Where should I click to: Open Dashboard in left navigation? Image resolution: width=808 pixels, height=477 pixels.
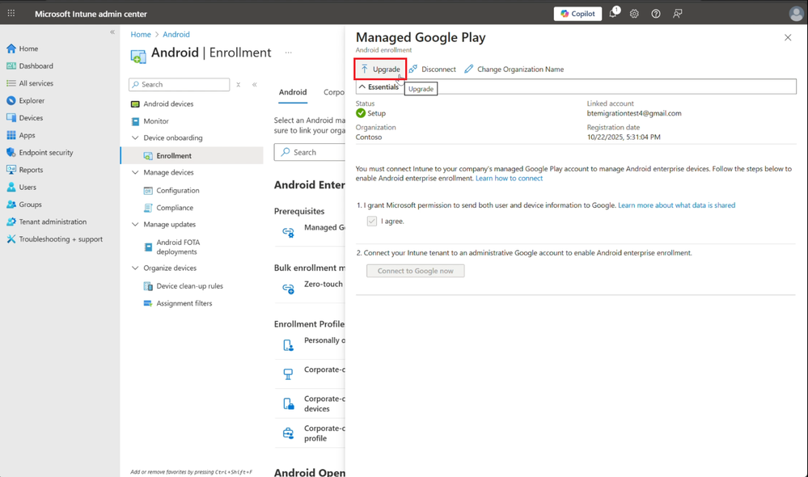pyautogui.click(x=30, y=66)
